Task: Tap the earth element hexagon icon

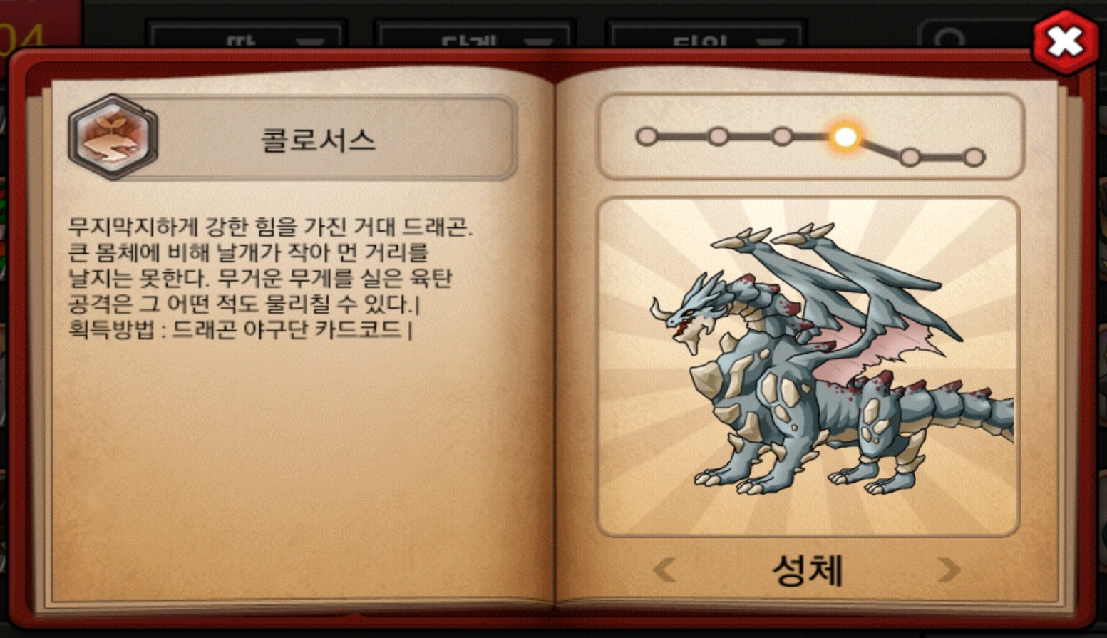Action: coord(113,137)
